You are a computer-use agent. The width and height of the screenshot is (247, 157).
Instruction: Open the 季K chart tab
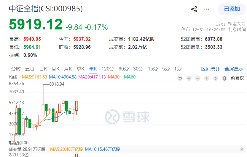(80, 69)
